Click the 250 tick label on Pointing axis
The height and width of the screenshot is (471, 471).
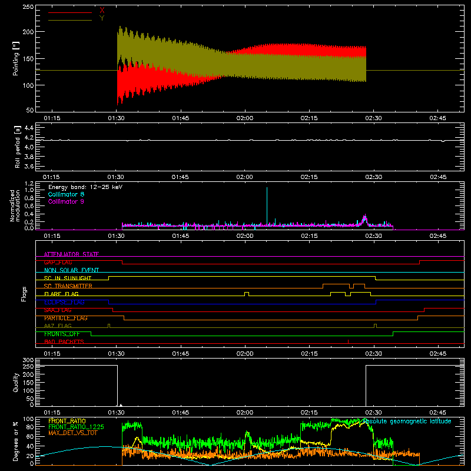coord(28,7)
